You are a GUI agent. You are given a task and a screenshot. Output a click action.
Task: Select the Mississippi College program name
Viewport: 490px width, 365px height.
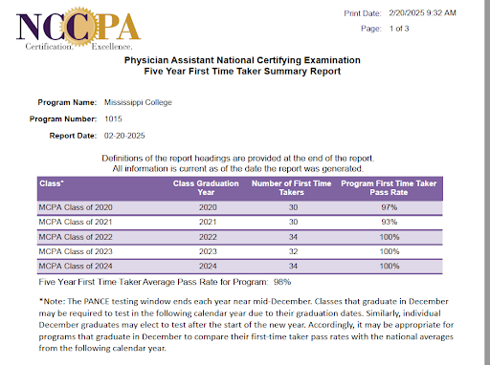tap(138, 102)
